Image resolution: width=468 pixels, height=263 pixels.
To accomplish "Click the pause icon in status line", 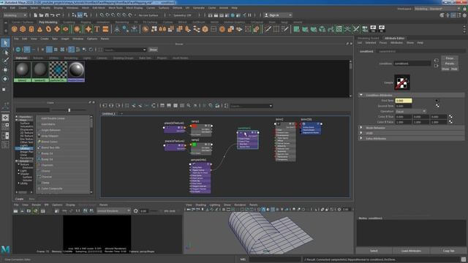I will coord(249,15).
